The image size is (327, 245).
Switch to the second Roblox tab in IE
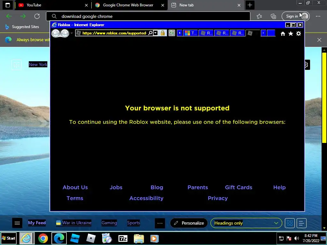pyautogui.click(x=222, y=33)
